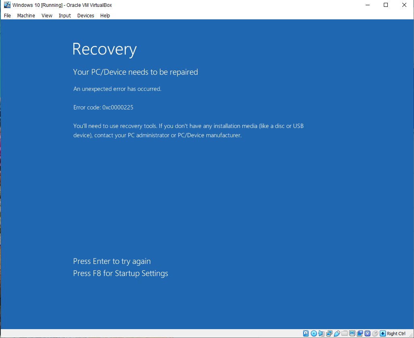The height and width of the screenshot is (338, 414).
Task: Close the VirtualBox window
Action: (404, 5)
